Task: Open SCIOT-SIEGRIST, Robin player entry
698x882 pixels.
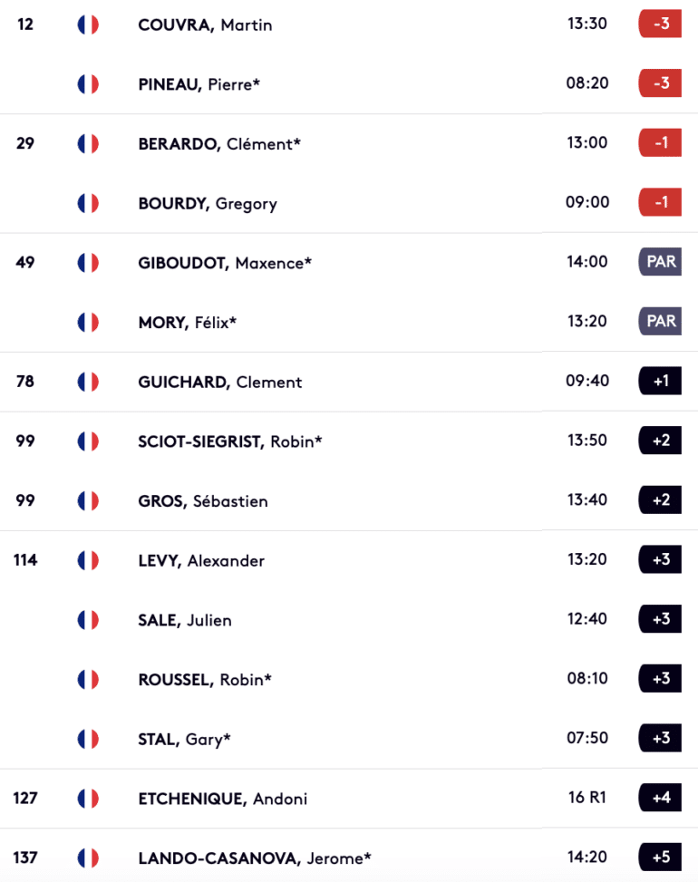Action: click(x=230, y=441)
